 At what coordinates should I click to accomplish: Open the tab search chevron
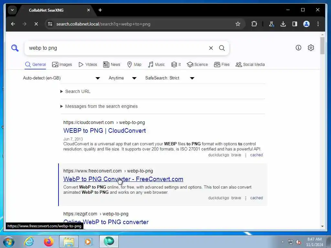coord(12,10)
